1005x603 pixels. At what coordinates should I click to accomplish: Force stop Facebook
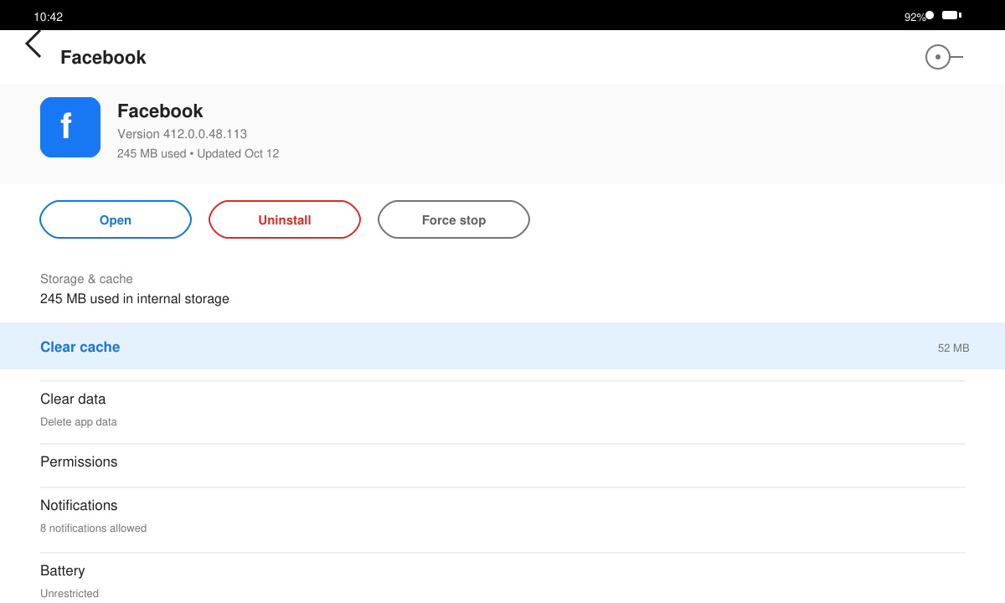tap(454, 219)
